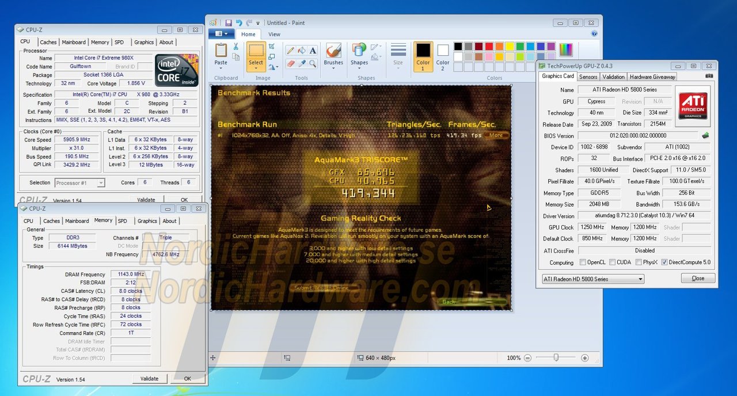The height and width of the screenshot is (396, 737).
Task: Click the BIOS save icon in GPU-Z
Action: (x=705, y=136)
